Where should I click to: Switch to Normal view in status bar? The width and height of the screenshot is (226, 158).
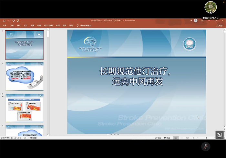(175, 138)
